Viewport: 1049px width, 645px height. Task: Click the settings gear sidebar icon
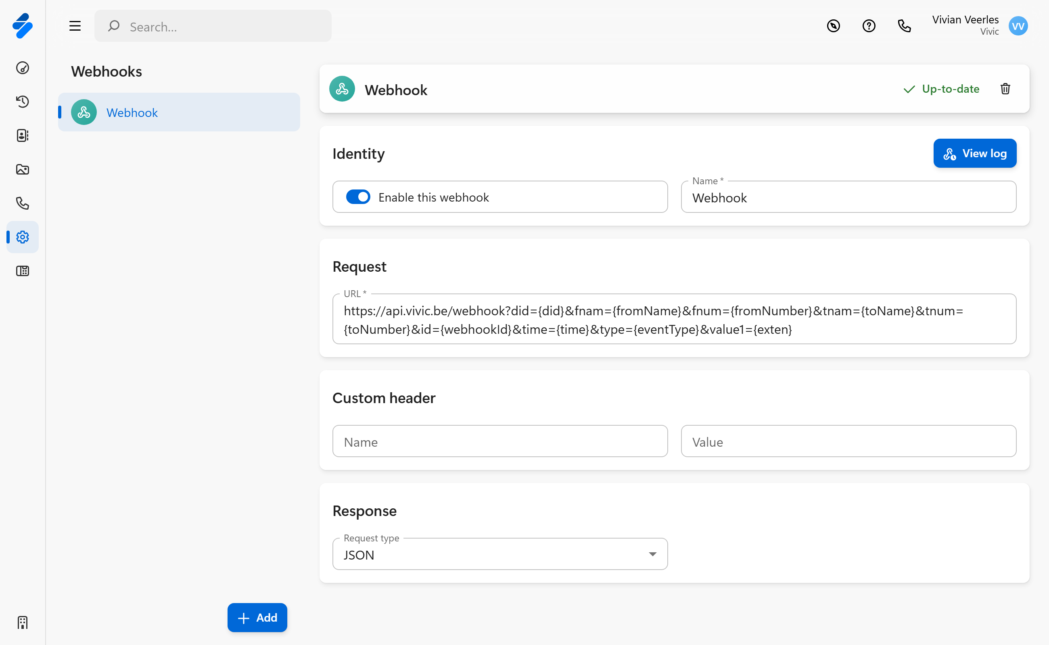pos(22,237)
